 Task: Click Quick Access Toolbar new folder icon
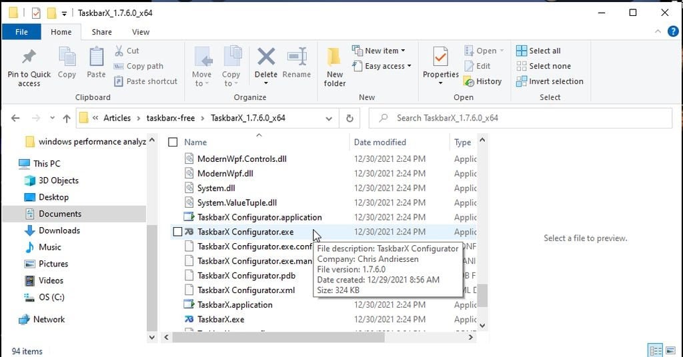[x=52, y=13]
